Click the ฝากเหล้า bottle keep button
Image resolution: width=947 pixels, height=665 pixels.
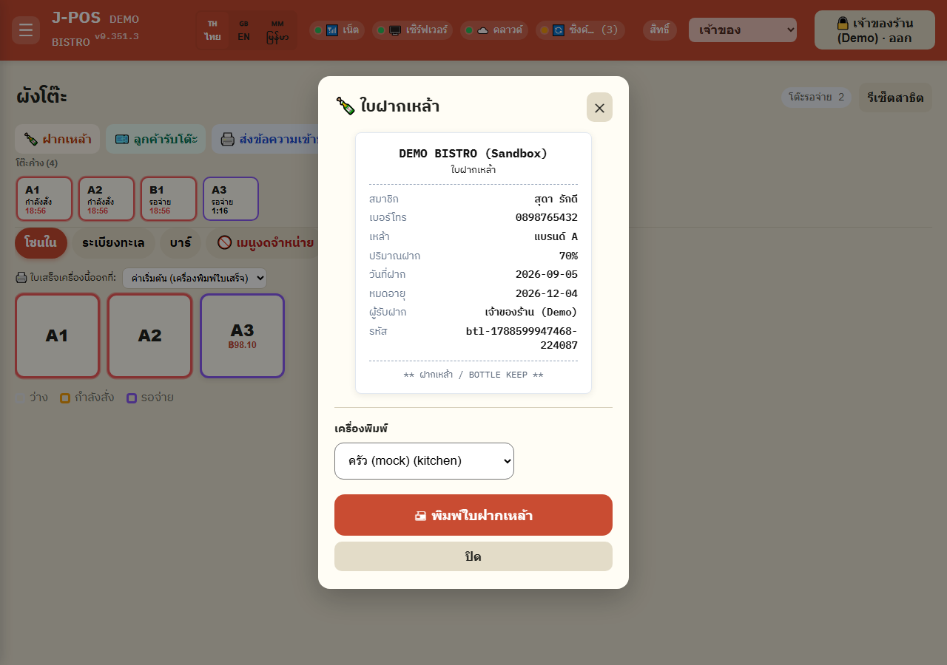[x=57, y=139]
